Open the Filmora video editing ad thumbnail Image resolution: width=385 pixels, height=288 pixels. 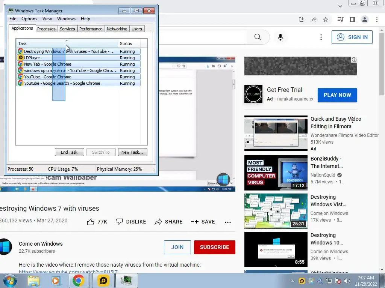(276, 133)
